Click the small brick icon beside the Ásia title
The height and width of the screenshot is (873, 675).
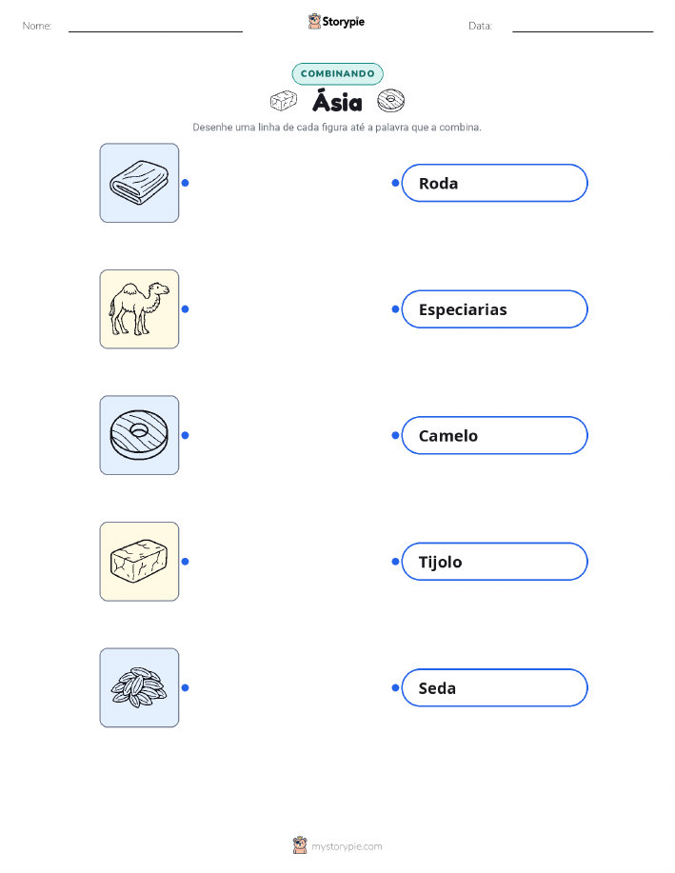(x=284, y=101)
